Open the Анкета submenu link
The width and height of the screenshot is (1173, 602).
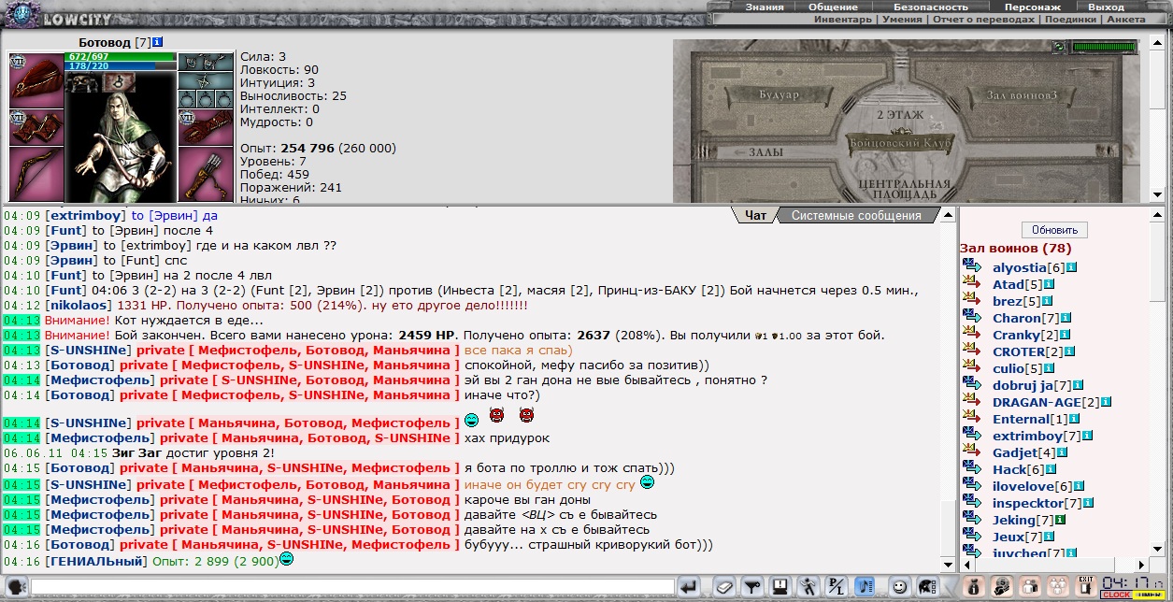1125,19
